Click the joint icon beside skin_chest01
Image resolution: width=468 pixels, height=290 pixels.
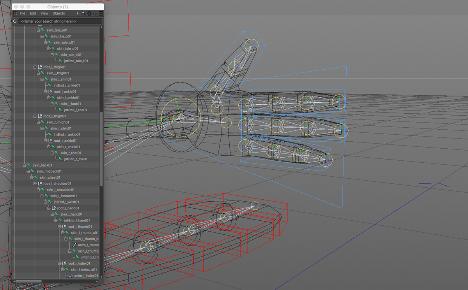coord(36,178)
